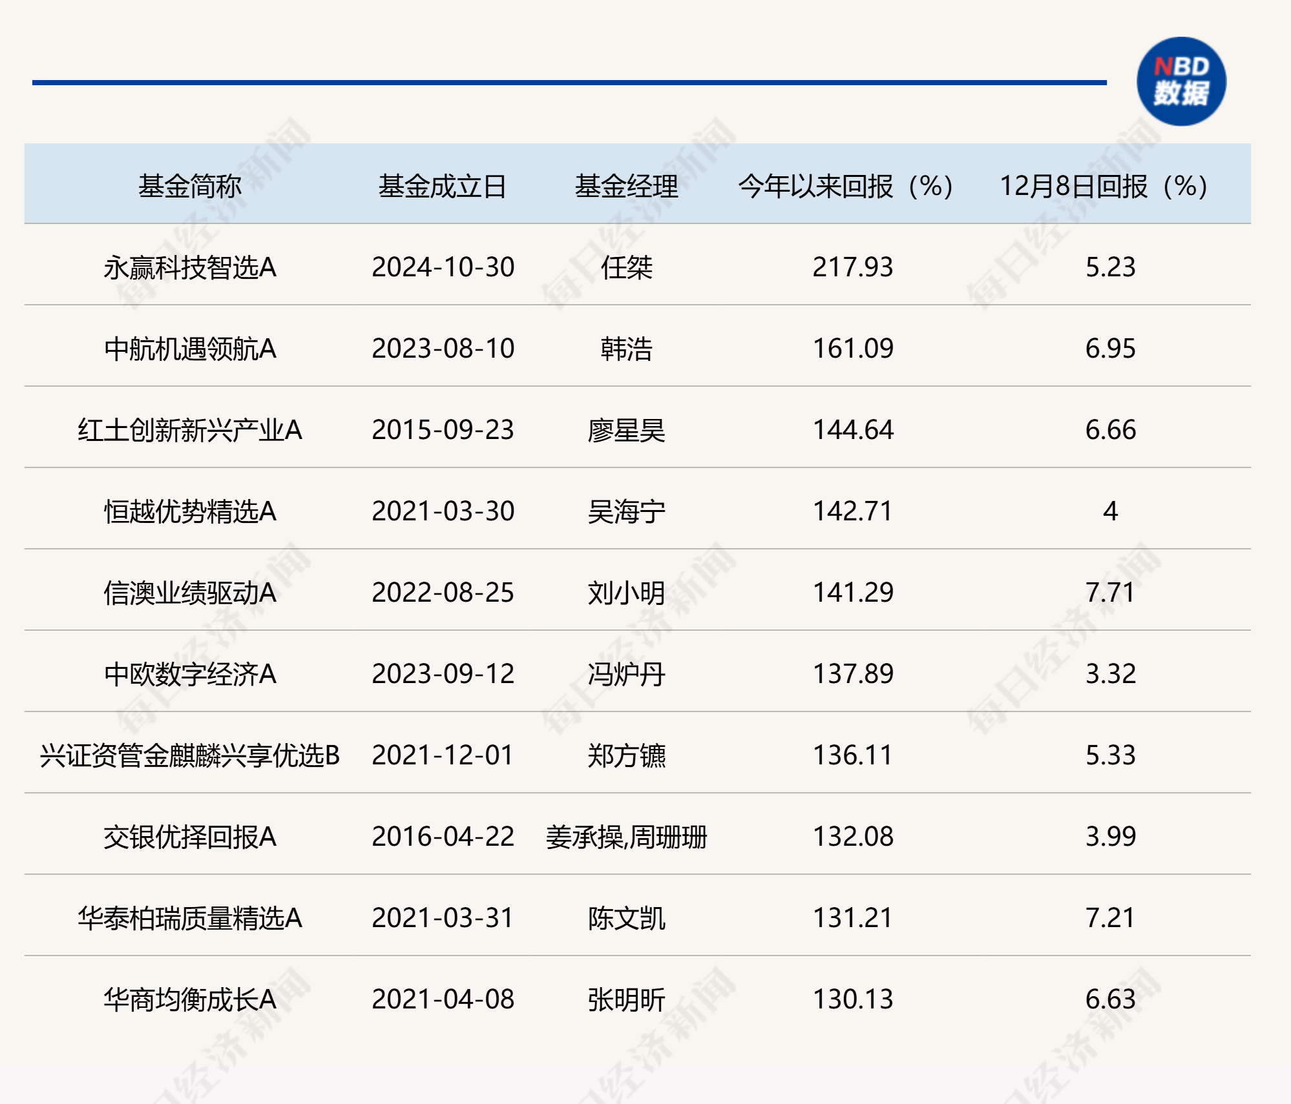Click manager cell 姜承操,周珊珊

(x=626, y=837)
